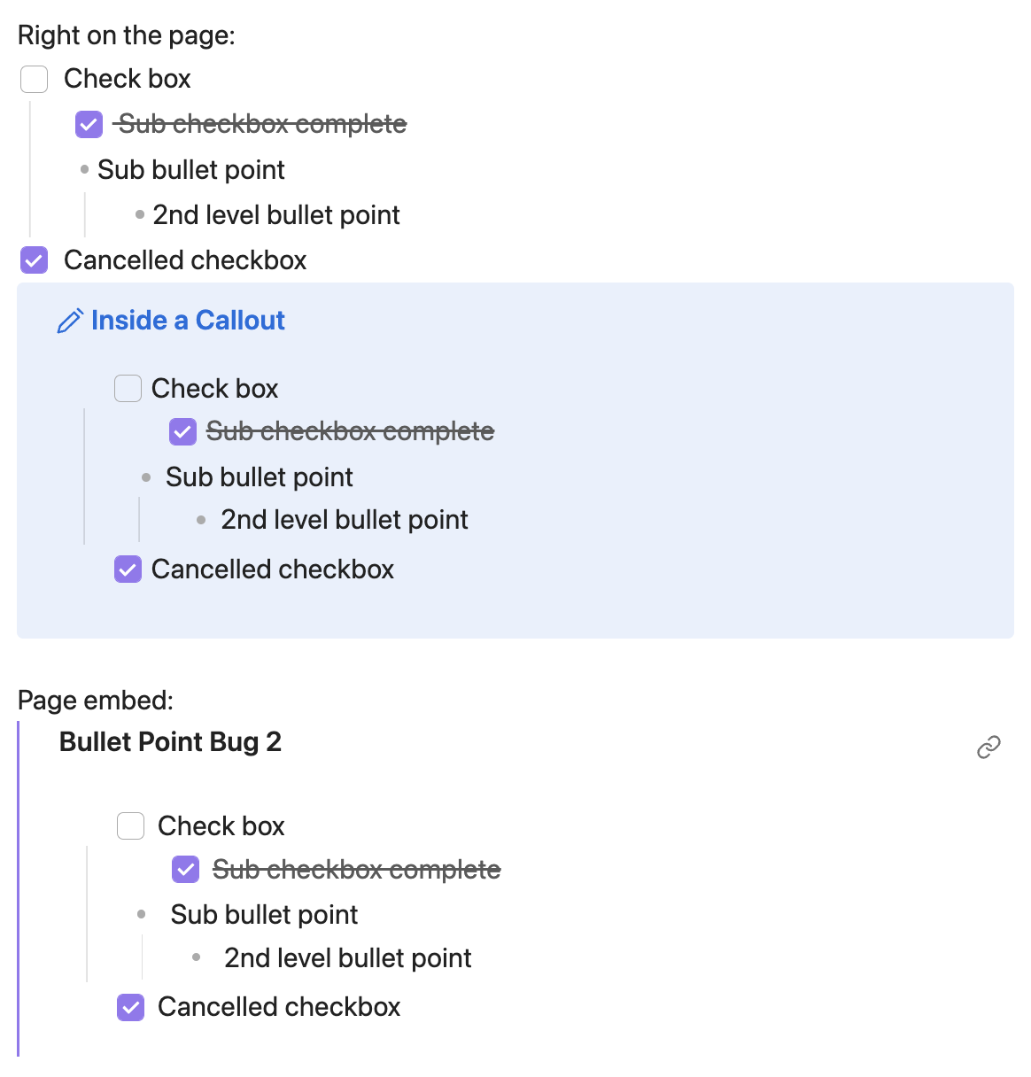Open the embedded Bullet Point Bug 2 page

170,742
